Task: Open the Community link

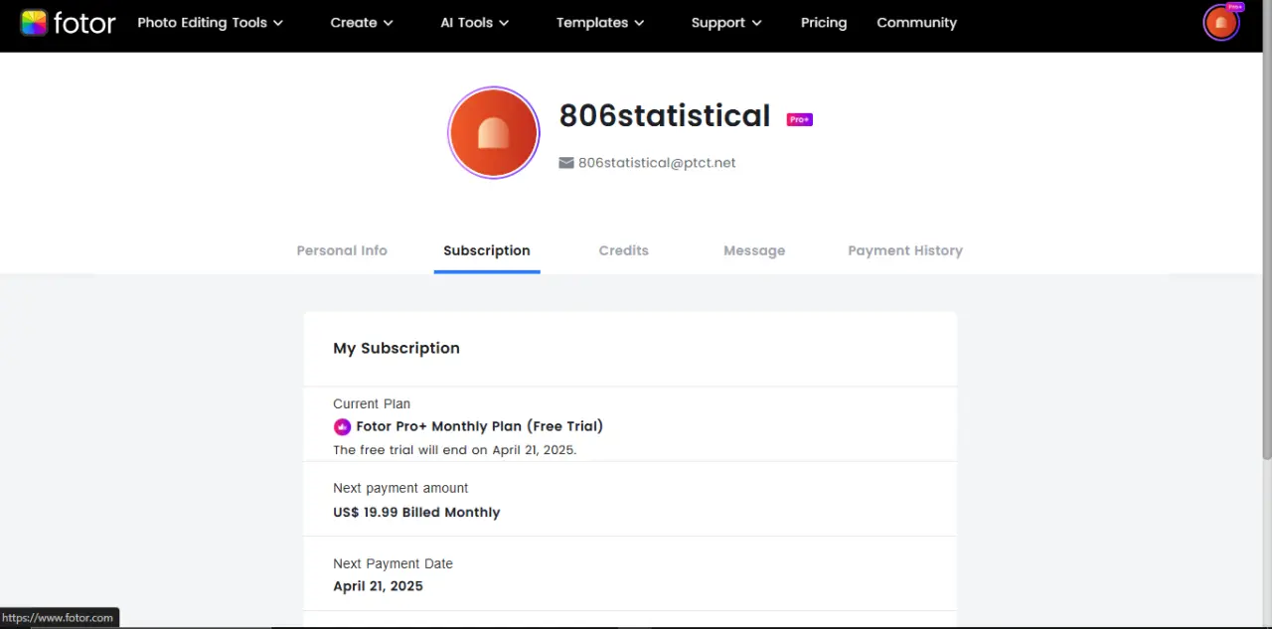Action: [916, 23]
